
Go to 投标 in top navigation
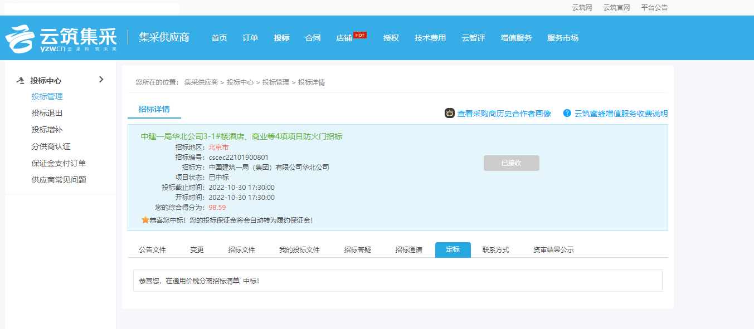point(281,38)
